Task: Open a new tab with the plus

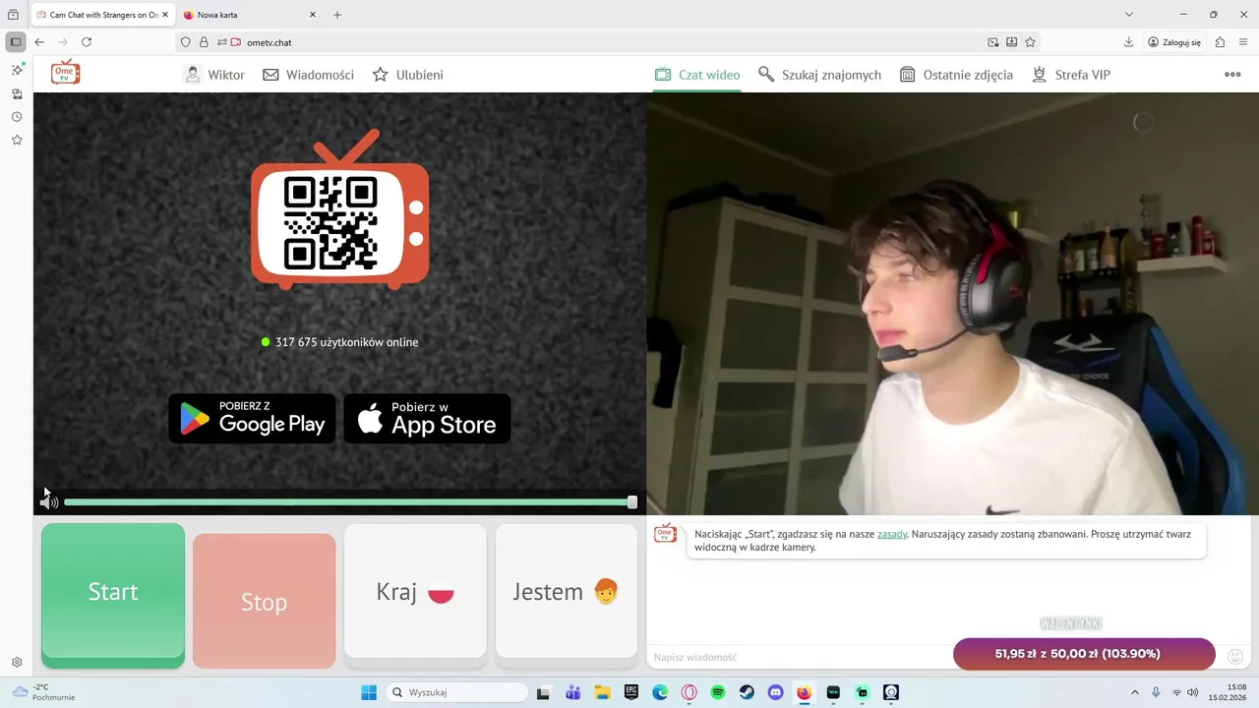Action: [x=337, y=15]
